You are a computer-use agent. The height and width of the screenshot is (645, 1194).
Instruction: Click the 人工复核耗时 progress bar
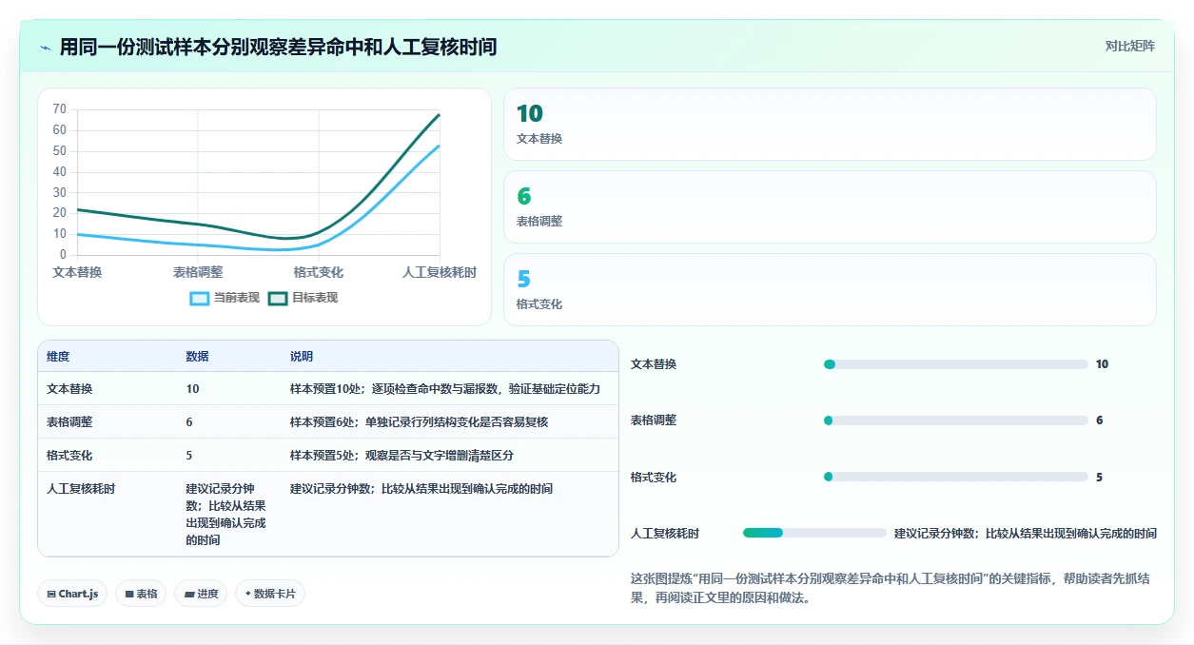click(x=814, y=533)
